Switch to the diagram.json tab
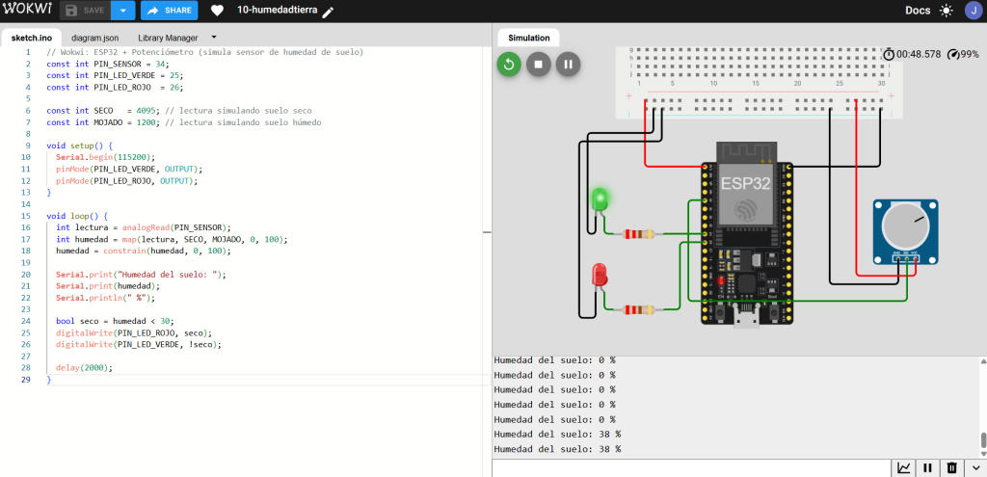The image size is (987, 477). tap(94, 38)
